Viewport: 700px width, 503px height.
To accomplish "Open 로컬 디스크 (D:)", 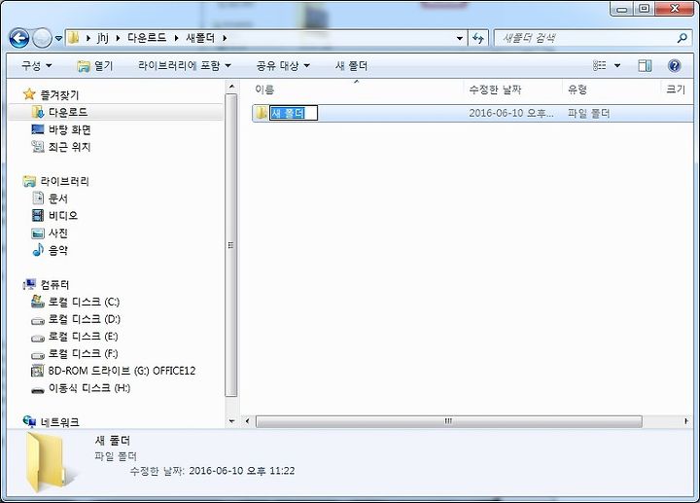I will [x=85, y=319].
